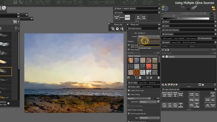Image resolution: width=217 pixels, height=122 pixels.
Task: Click the sliders icon in Photo Art palette
Action: pos(122,29)
